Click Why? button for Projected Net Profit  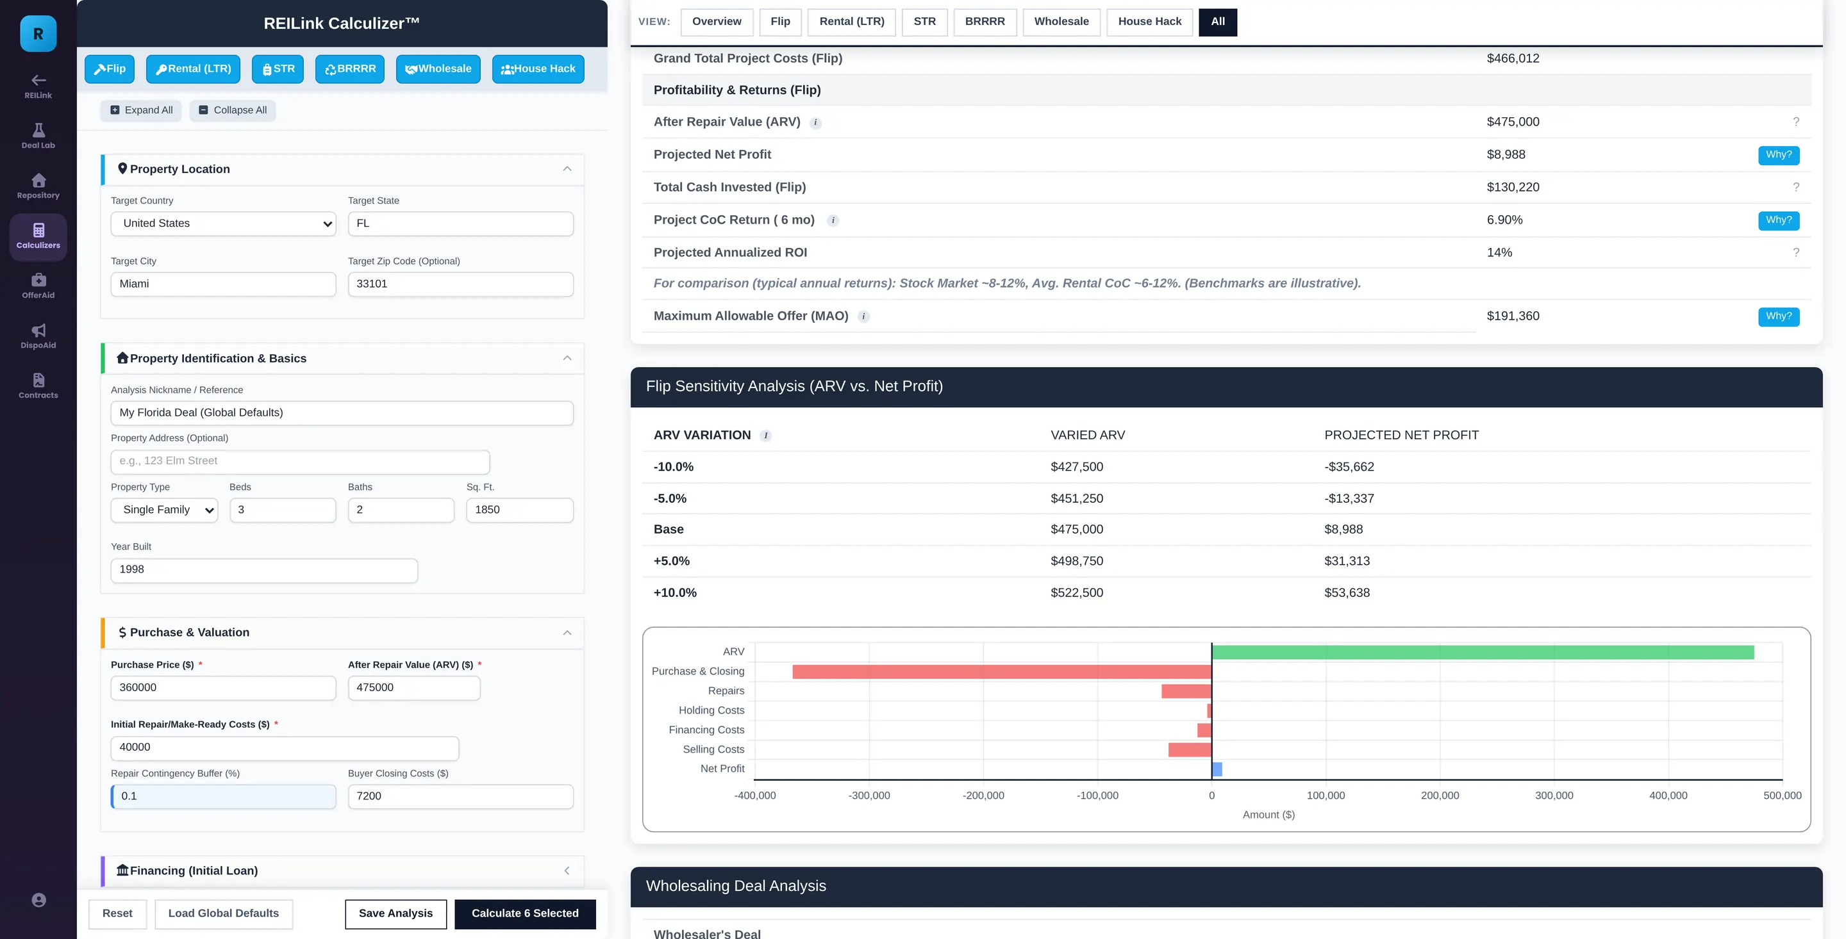[x=1779, y=155]
